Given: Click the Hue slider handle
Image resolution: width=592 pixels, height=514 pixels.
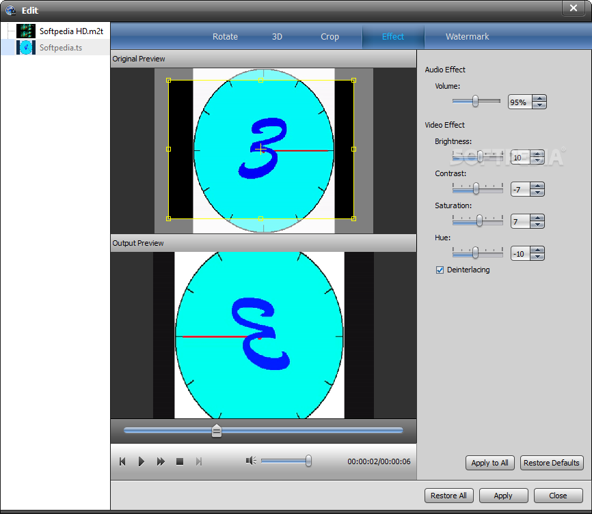Looking at the screenshot, I should (x=475, y=253).
